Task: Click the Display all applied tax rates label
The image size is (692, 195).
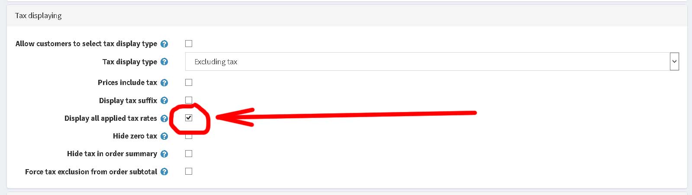Action: 111,118
